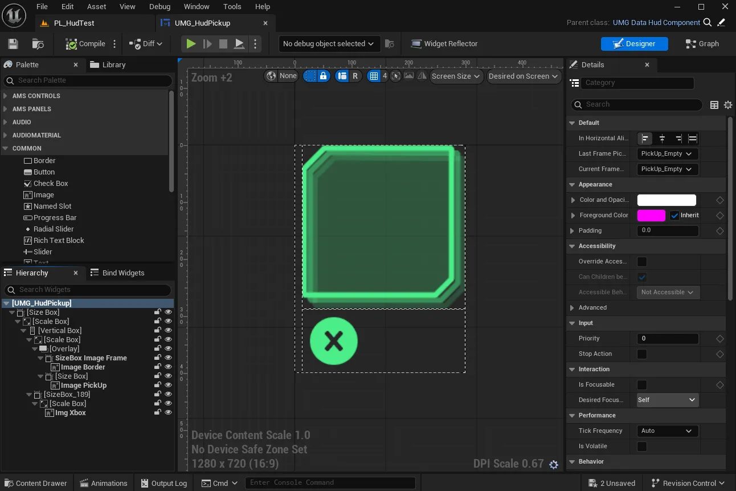Click the lock outline selection icon
The image size is (736, 491).
pos(322,76)
